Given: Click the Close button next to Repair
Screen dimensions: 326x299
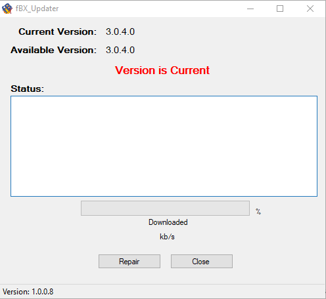Looking at the screenshot, I should click(x=202, y=261).
